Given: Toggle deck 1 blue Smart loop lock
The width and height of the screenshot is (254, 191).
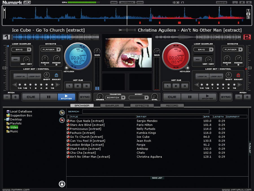Looking at the screenshot, I should [x=56, y=75].
